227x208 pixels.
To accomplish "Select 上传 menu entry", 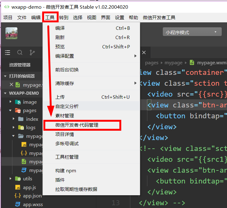I will pos(91,97).
